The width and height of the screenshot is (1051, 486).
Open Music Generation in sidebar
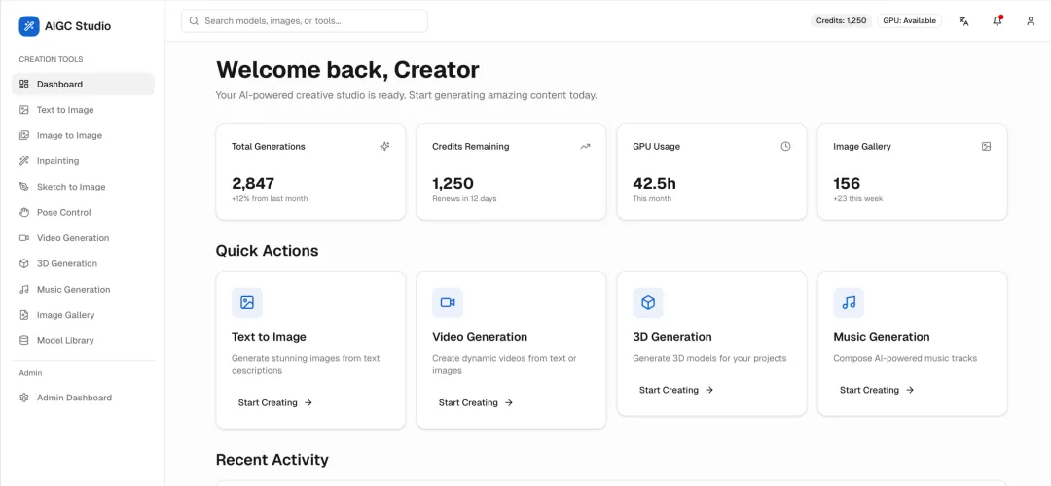click(83, 290)
